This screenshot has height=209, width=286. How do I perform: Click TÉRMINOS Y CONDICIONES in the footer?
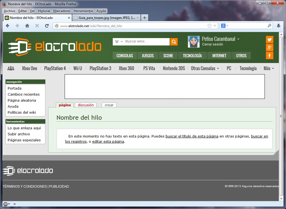[x=25, y=187]
